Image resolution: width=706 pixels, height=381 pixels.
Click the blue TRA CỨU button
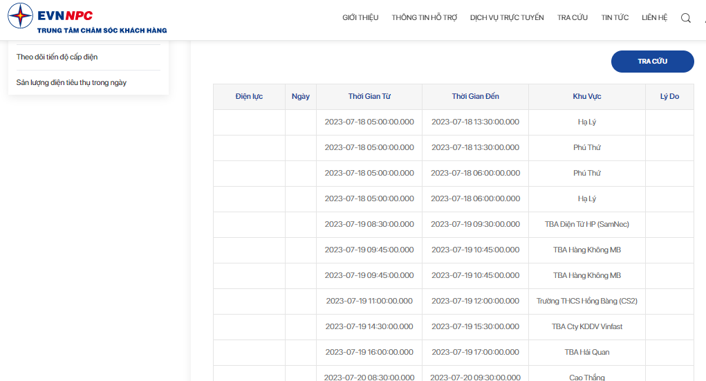tap(653, 62)
